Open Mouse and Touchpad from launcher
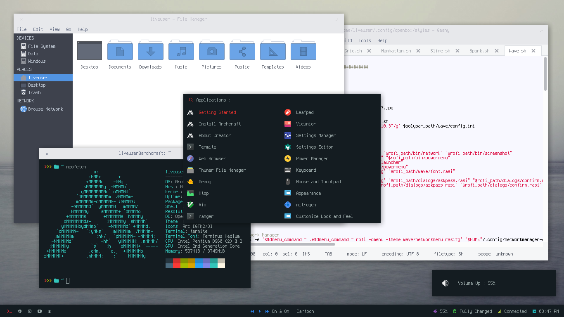The image size is (564, 317). point(330,182)
